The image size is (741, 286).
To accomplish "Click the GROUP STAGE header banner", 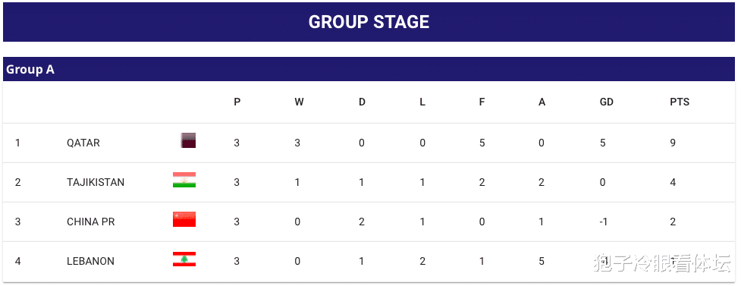I will pyautogui.click(x=369, y=22).
